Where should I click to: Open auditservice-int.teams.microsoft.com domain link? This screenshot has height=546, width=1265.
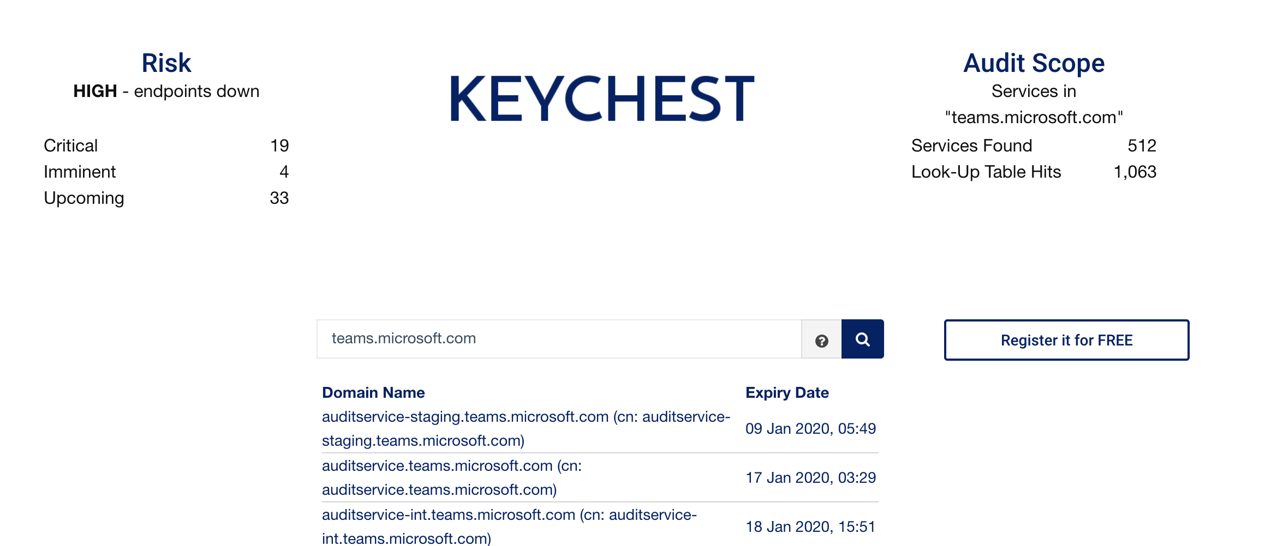(x=509, y=526)
